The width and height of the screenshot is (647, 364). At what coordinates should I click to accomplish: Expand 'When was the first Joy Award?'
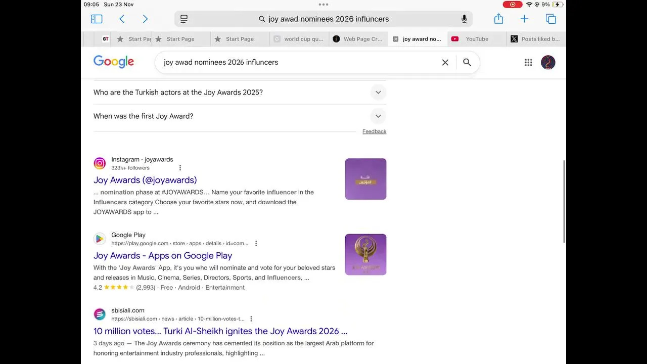378,116
